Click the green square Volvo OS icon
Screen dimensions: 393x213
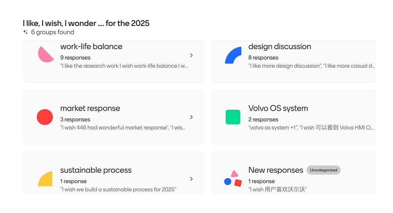pos(233,117)
